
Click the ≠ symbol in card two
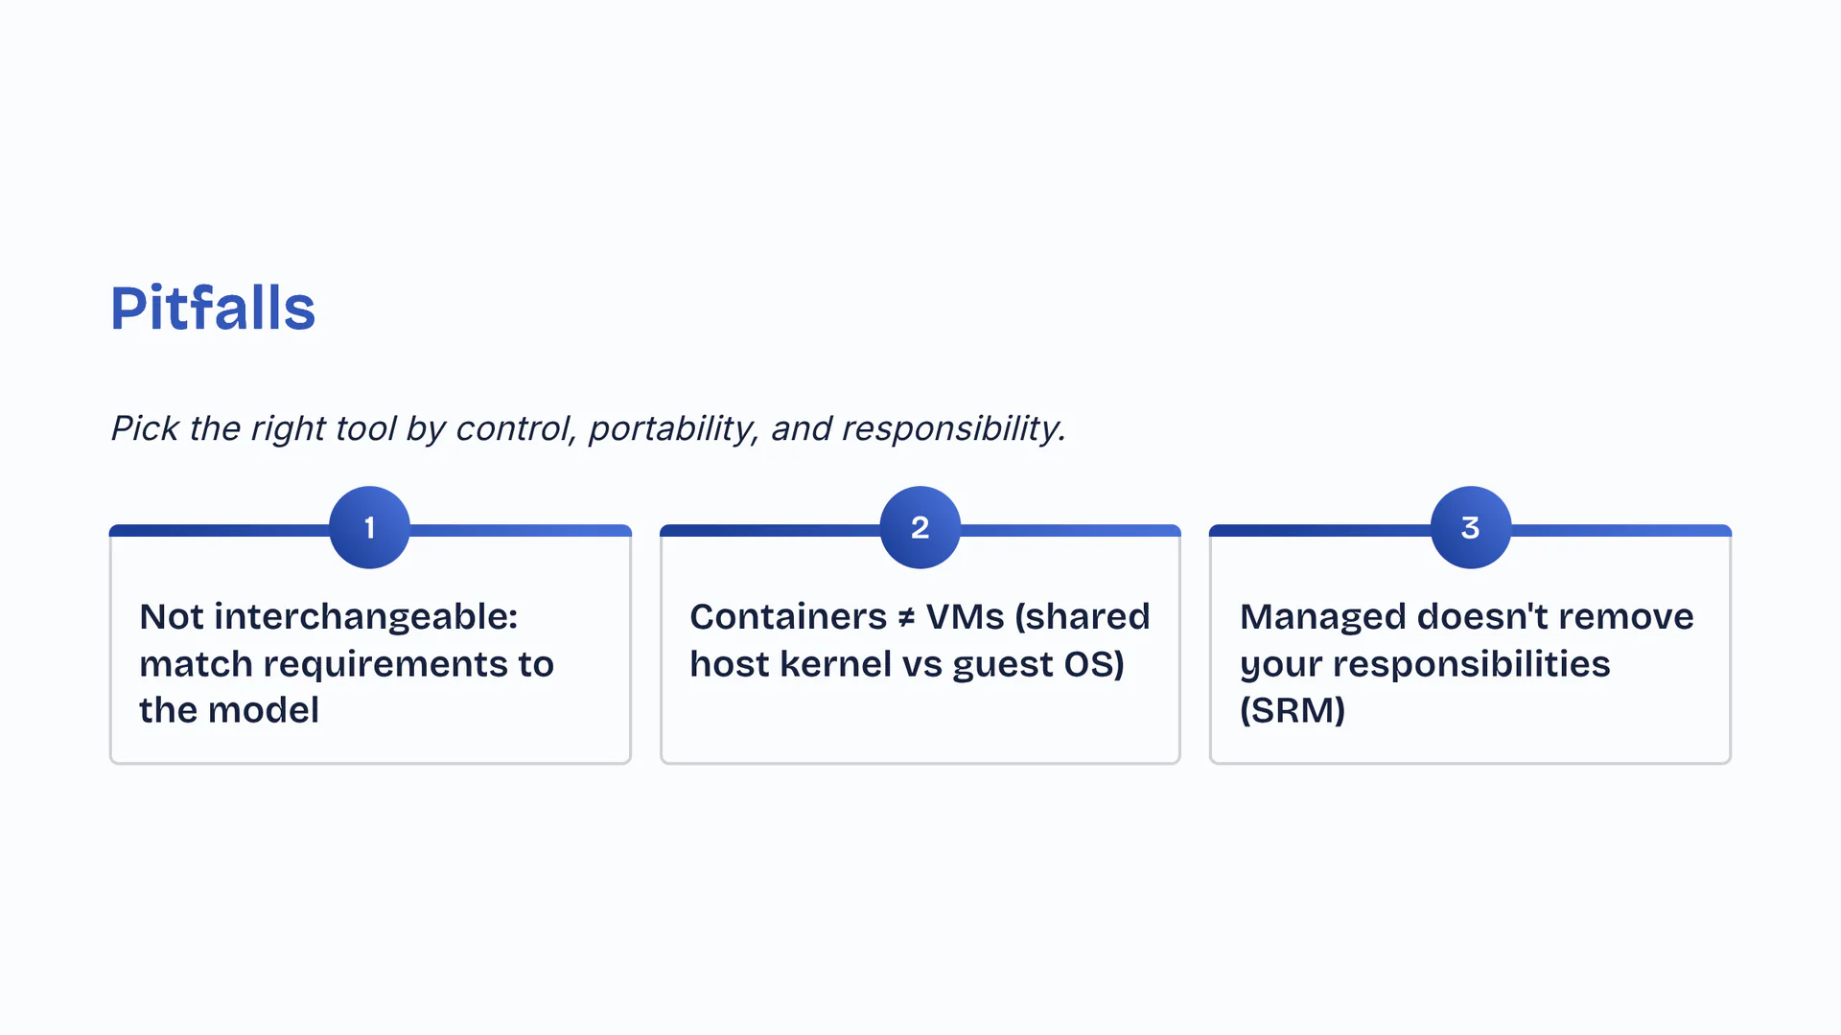click(906, 618)
